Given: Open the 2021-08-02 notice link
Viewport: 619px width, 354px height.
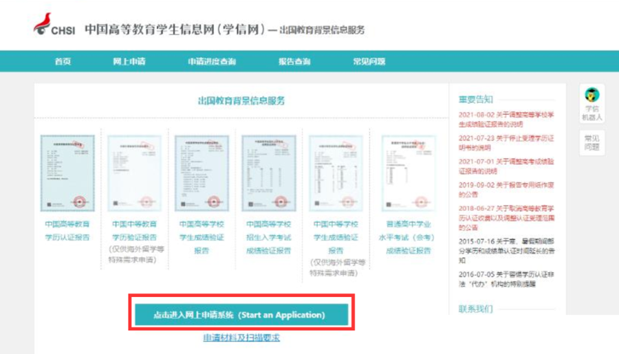Looking at the screenshot, I should [506, 119].
